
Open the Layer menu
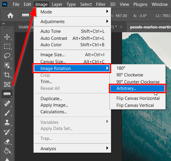coord(57,4)
